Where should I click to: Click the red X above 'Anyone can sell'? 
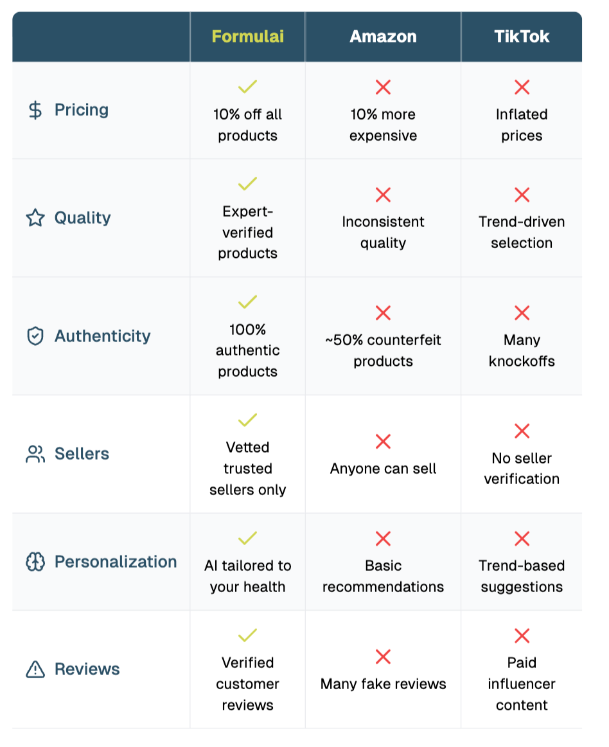click(384, 442)
